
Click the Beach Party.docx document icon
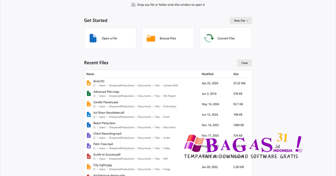[x=89, y=125]
